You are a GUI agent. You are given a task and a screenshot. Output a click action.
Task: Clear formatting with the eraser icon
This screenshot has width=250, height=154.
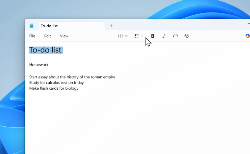coord(186,36)
